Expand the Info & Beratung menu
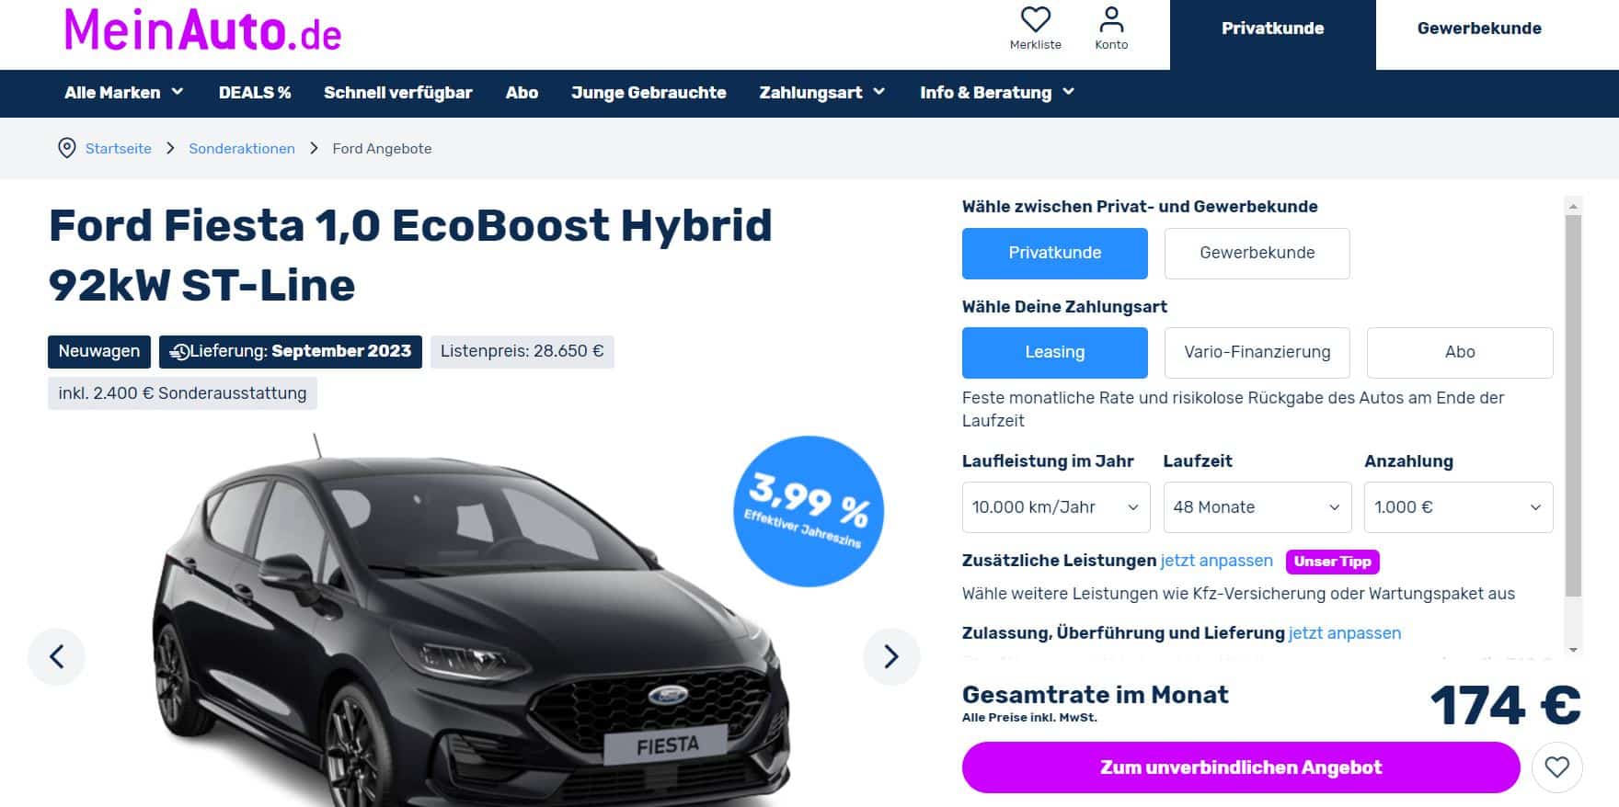The image size is (1619, 807). click(x=997, y=93)
